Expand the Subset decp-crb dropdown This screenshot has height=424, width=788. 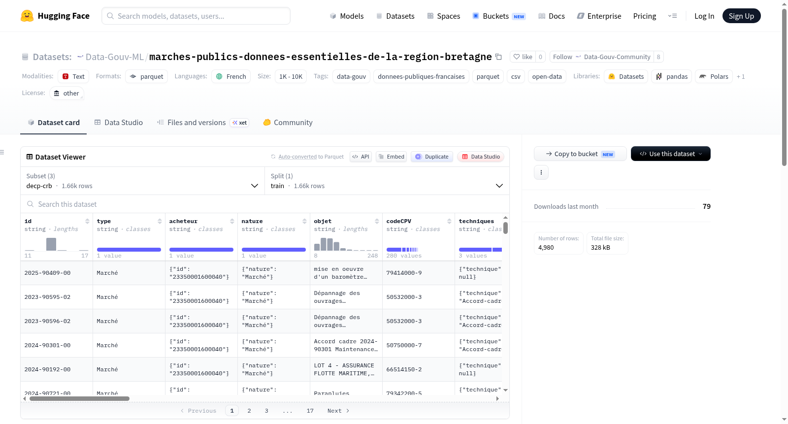tap(143, 181)
